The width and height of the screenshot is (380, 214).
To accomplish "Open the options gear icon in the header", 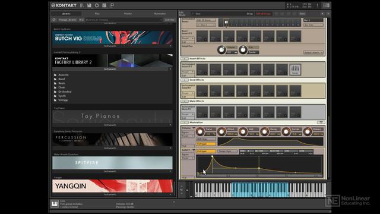I will (x=97, y=5).
